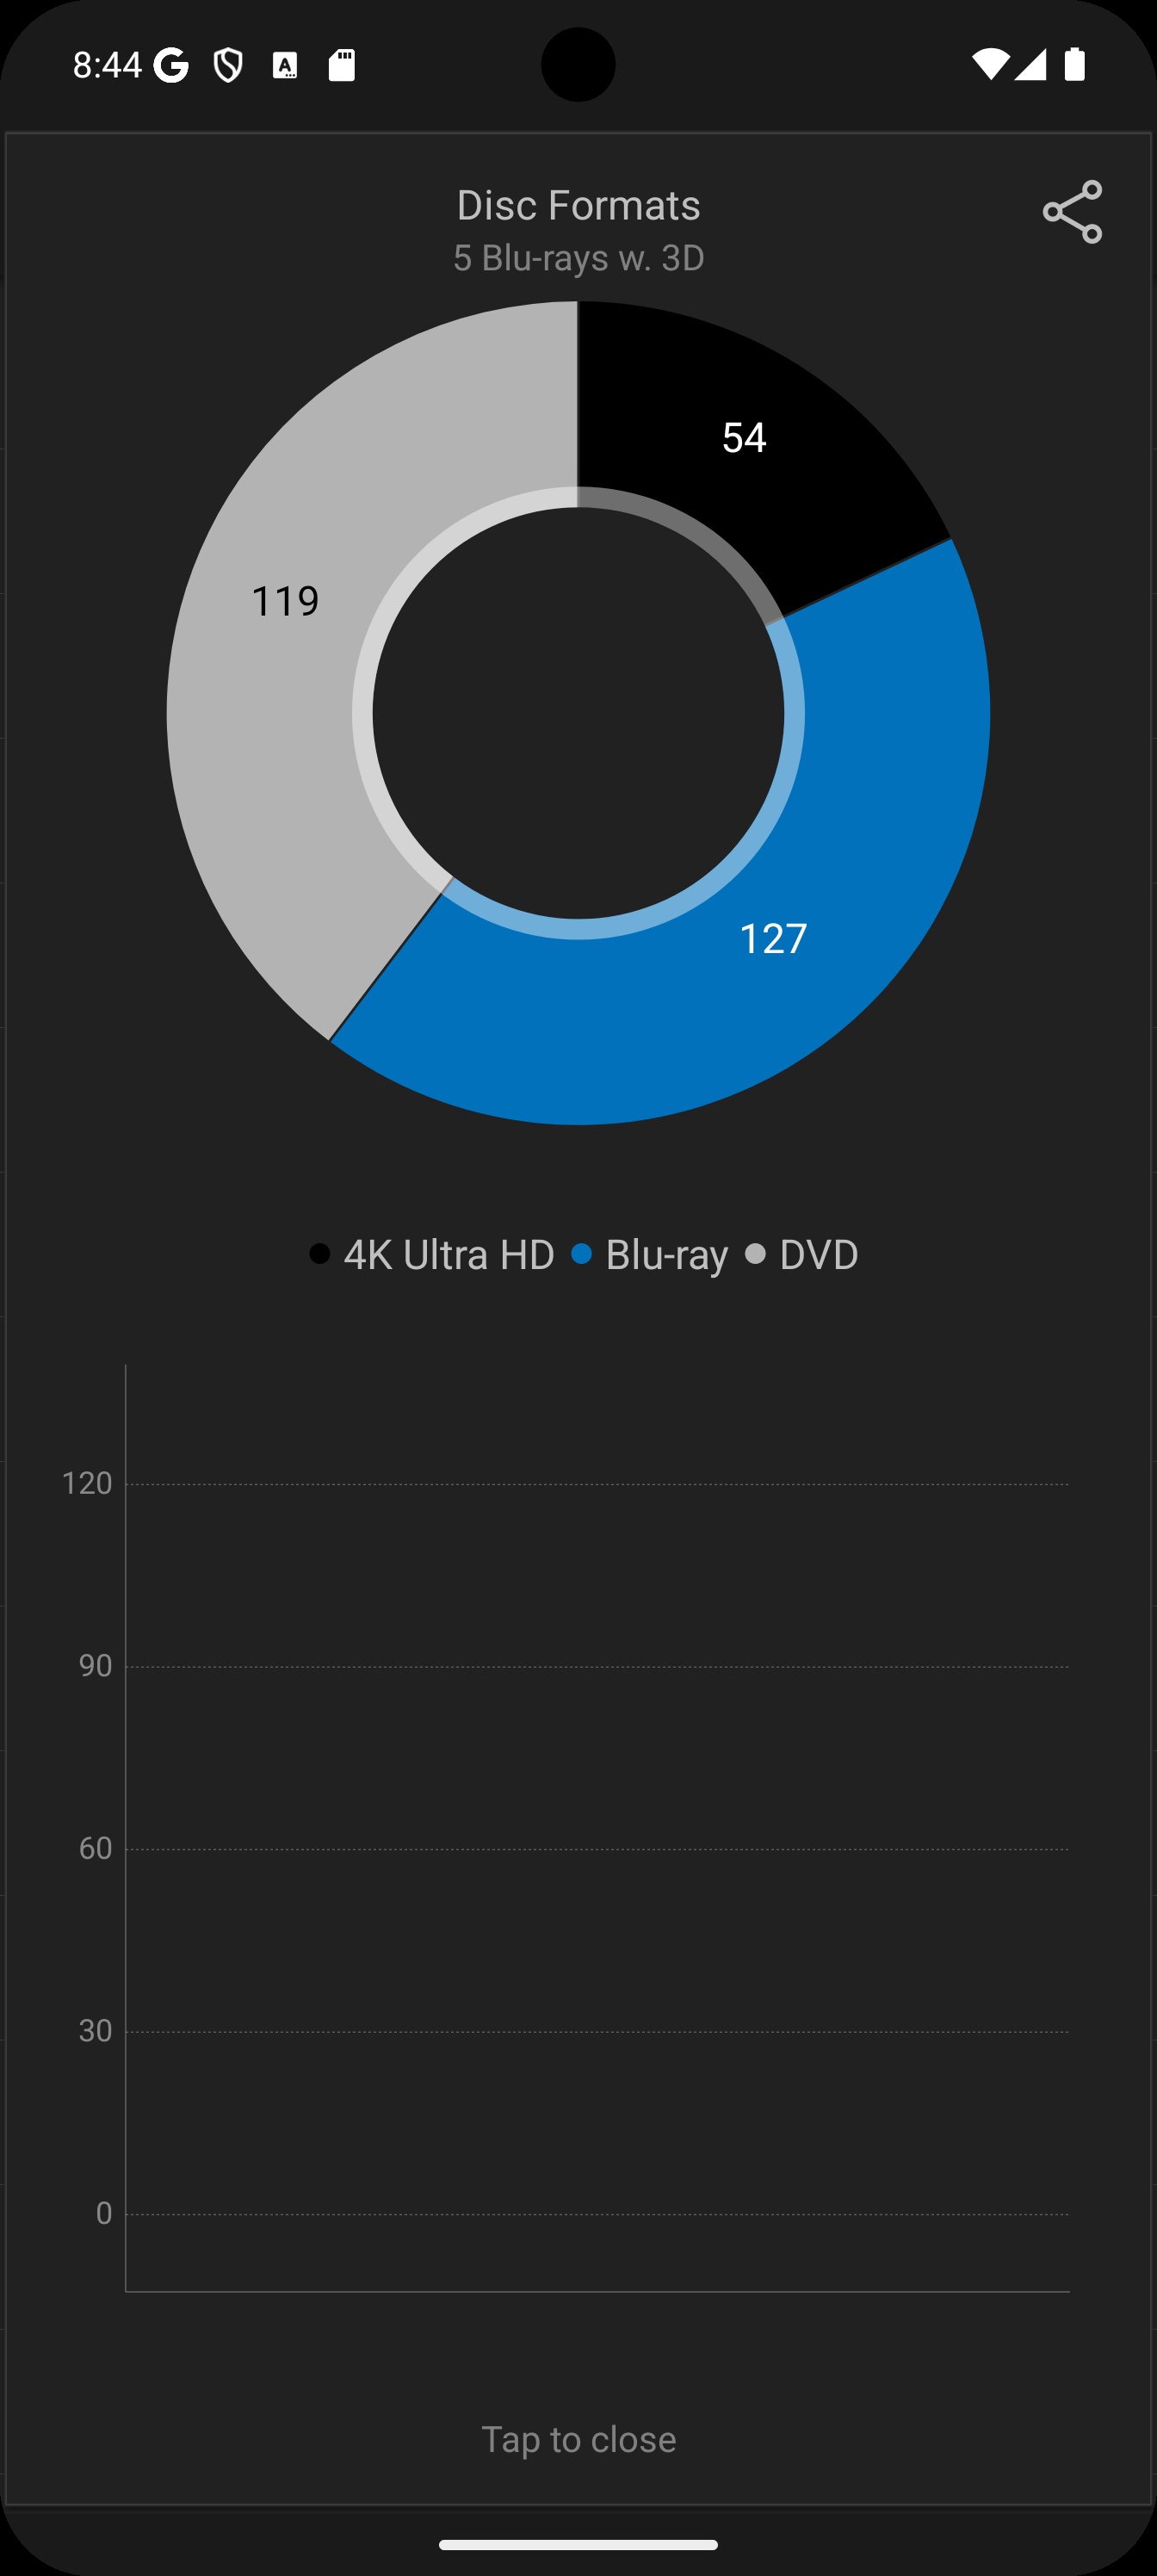
Task: Tap the "Tap to close" text
Action: pos(578,2439)
